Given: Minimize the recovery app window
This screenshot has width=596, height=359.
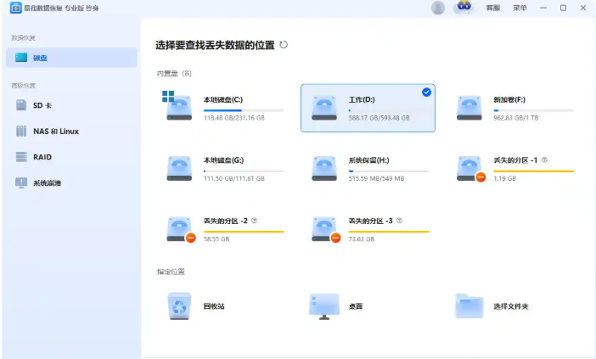Looking at the screenshot, I should [x=543, y=8].
